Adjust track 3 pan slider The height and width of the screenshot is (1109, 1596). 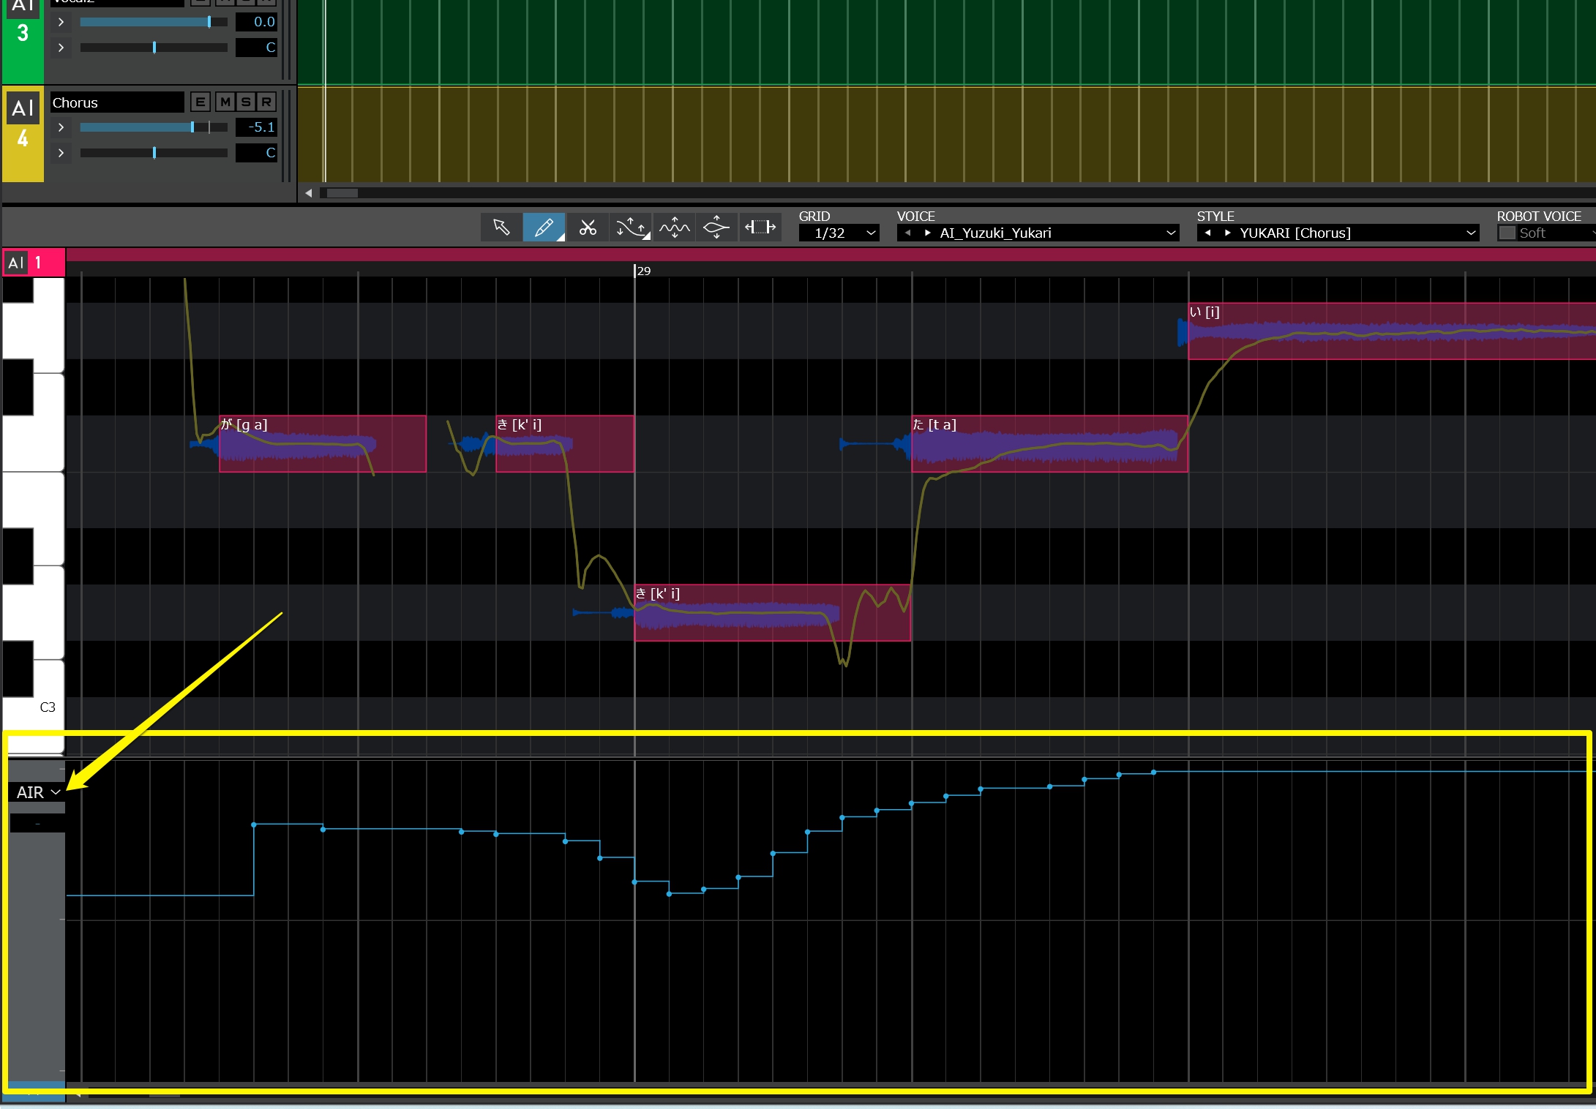[x=154, y=48]
